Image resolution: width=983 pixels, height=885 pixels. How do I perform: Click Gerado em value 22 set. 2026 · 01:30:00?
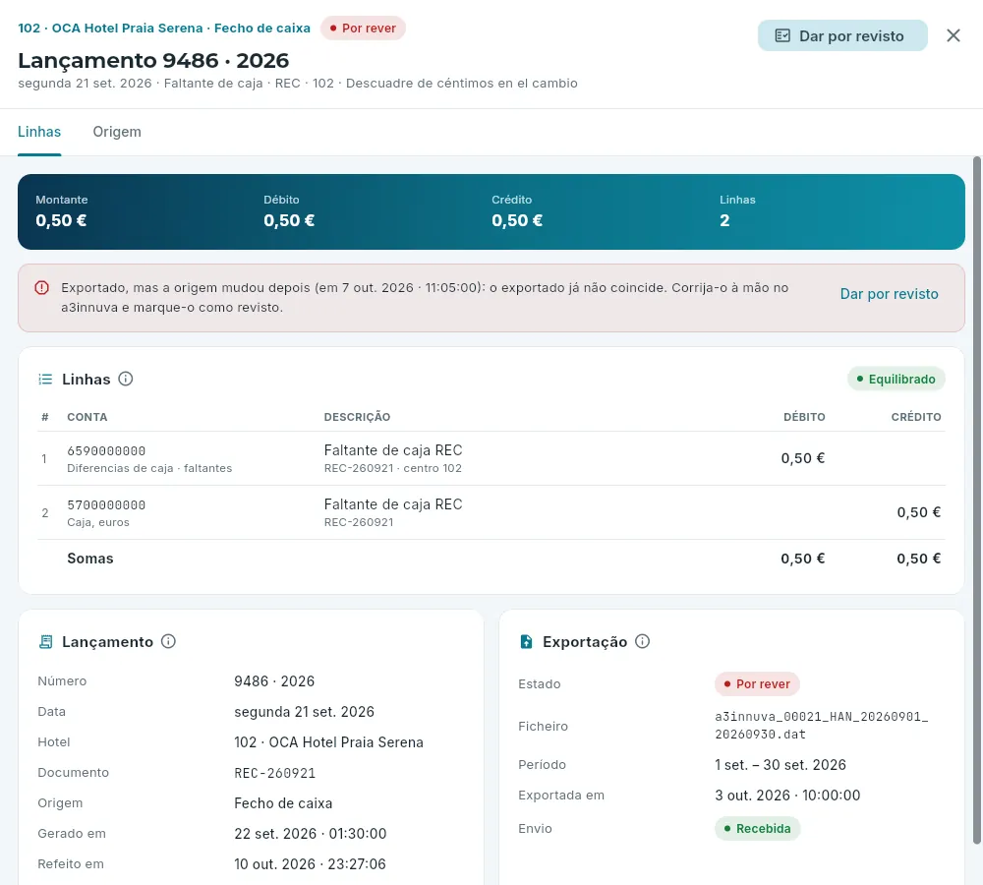coord(311,834)
